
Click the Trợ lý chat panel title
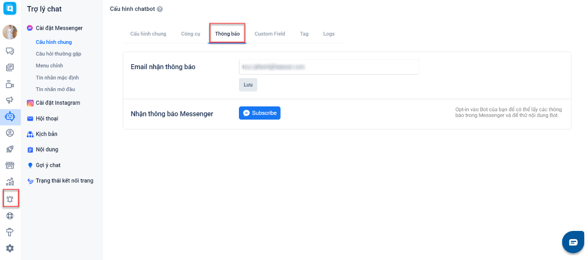coord(44,9)
